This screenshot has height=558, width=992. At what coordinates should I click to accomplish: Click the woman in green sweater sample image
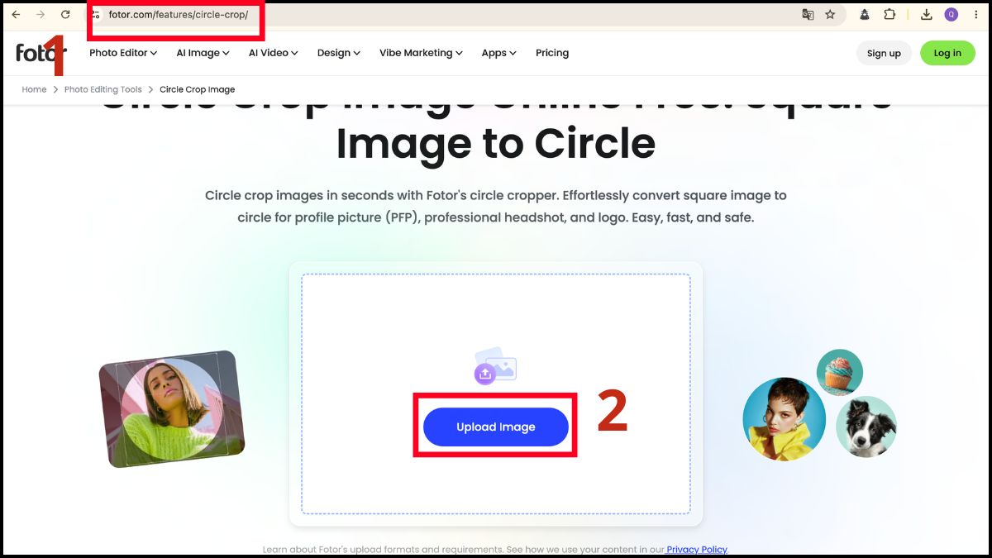coord(171,408)
